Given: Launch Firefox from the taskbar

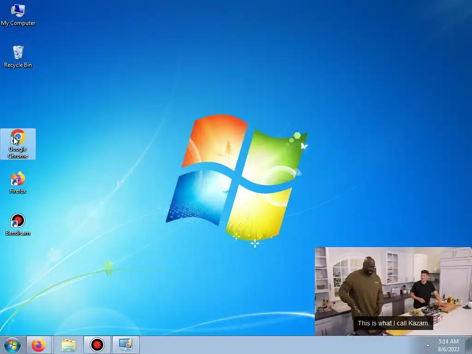Looking at the screenshot, I should pyautogui.click(x=39, y=345).
